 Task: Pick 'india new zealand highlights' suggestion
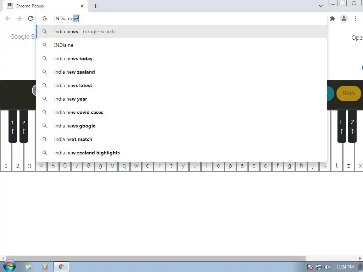[182, 153]
